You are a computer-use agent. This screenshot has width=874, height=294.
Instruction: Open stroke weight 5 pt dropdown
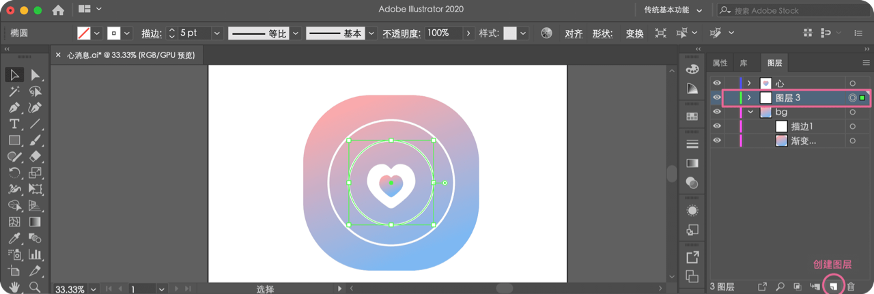click(217, 33)
